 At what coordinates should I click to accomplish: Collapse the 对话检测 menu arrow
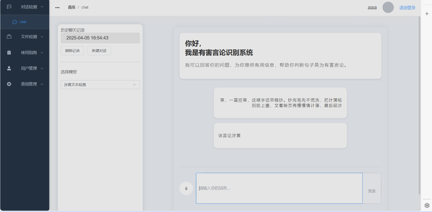coord(42,7)
